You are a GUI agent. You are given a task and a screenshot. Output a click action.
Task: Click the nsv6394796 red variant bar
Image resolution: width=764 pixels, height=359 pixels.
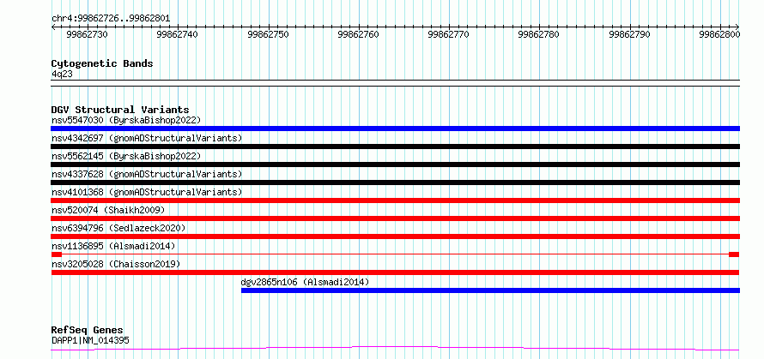click(x=395, y=236)
